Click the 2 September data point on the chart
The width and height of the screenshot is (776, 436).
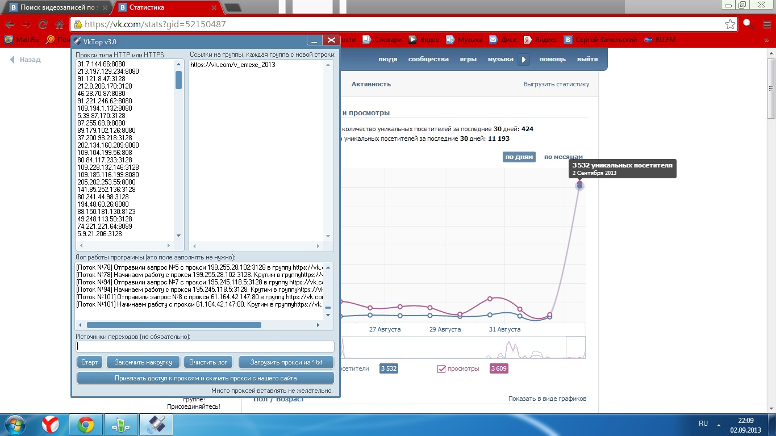point(579,185)
